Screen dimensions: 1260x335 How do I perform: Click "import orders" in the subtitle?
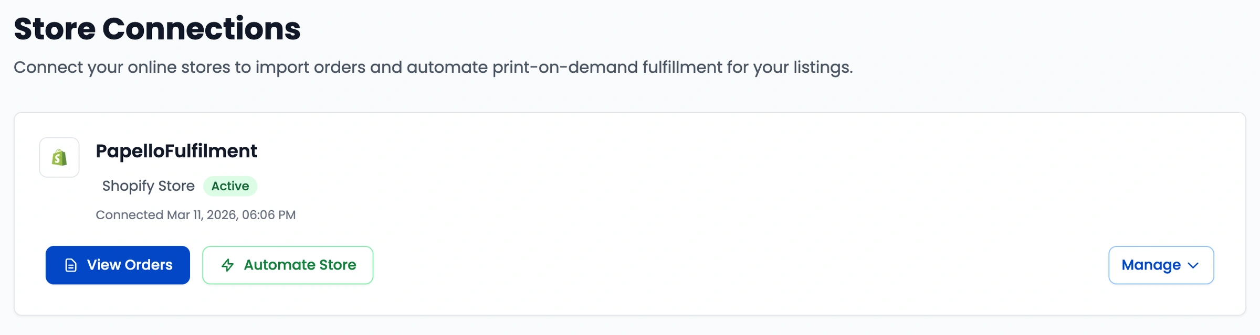click(310, 67)
